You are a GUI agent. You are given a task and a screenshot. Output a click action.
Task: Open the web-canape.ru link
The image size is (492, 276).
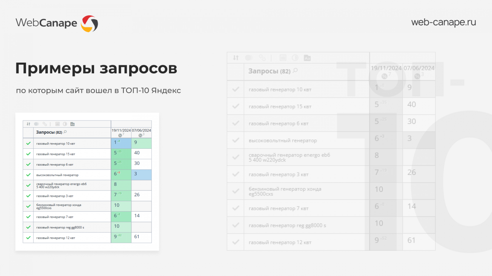(x=443, y=22)
